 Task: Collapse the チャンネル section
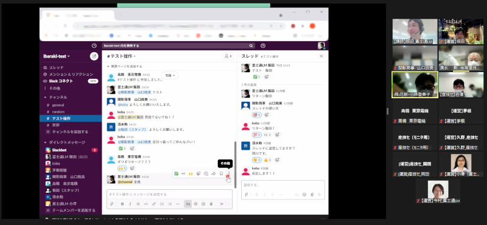tap(45, 97)
